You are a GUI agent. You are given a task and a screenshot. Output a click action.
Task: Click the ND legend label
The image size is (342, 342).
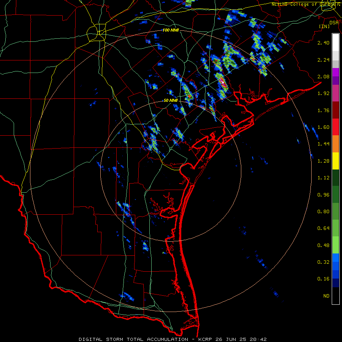point(326,296)
